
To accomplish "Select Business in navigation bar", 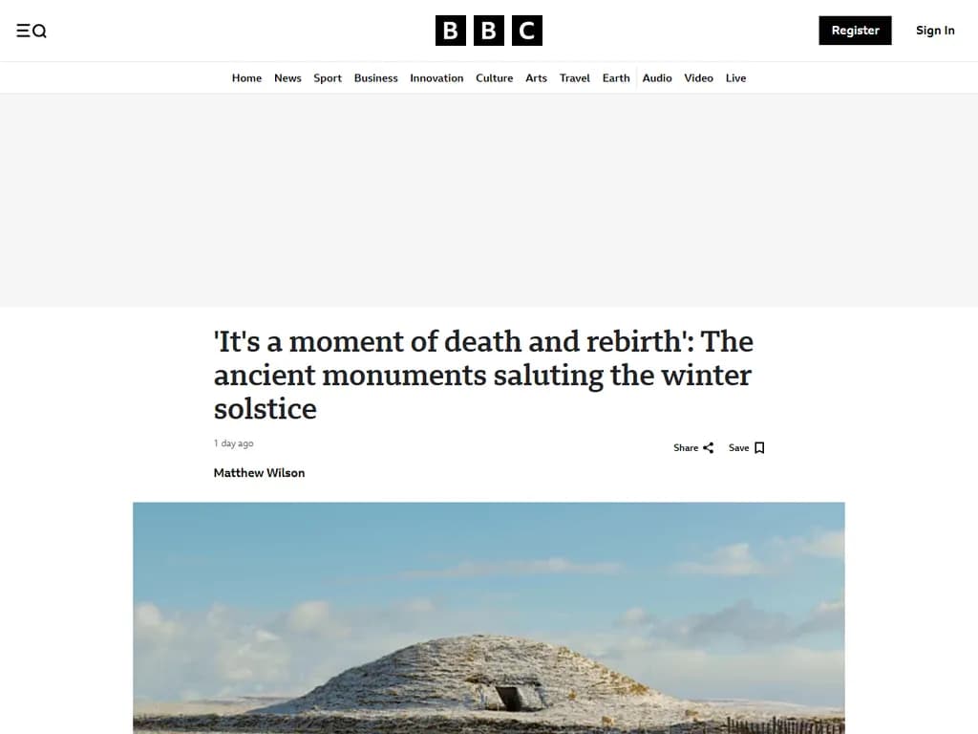I will click(376, 78).
